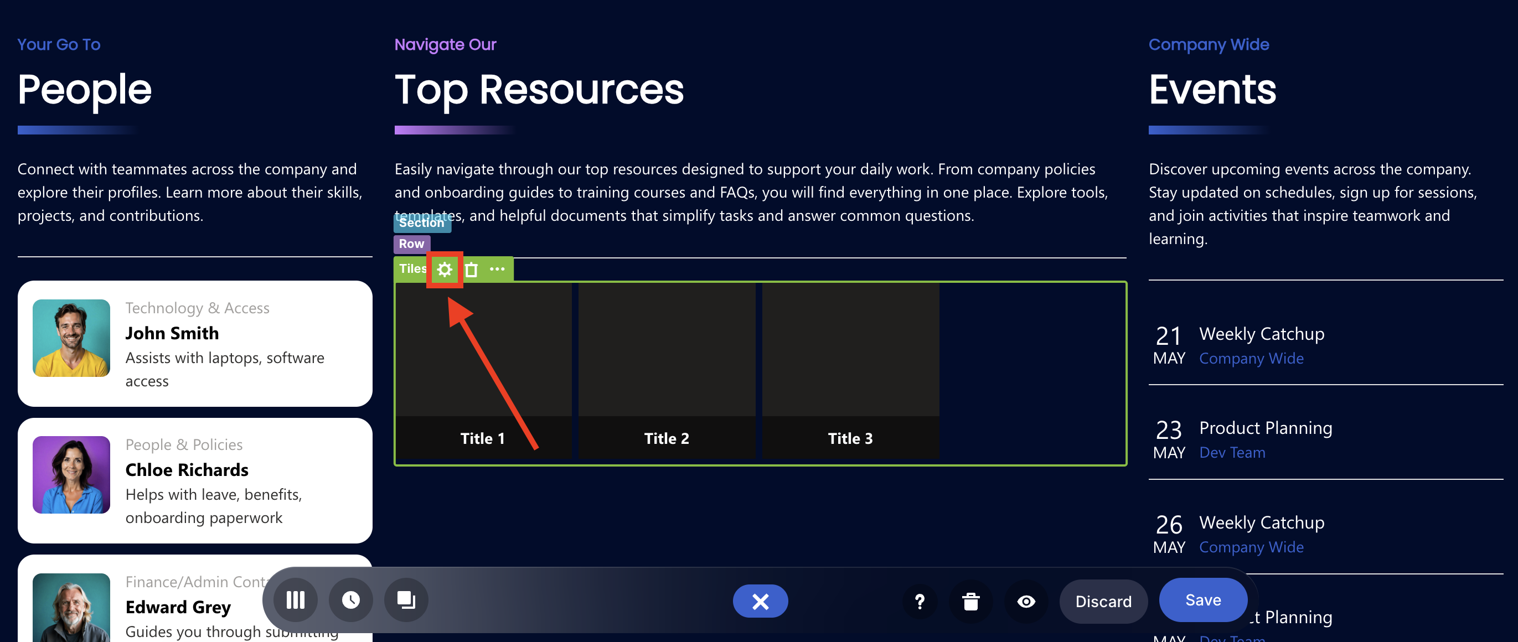Click the columns layout icon in bottom toolbar
Screen dimensions: 1518x642
tap(295, 600)
